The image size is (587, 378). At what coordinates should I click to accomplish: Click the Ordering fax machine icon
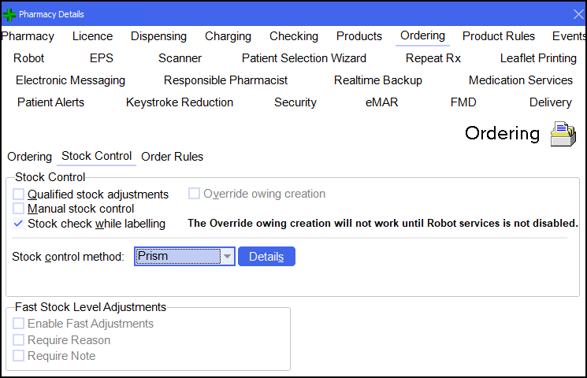564,134
